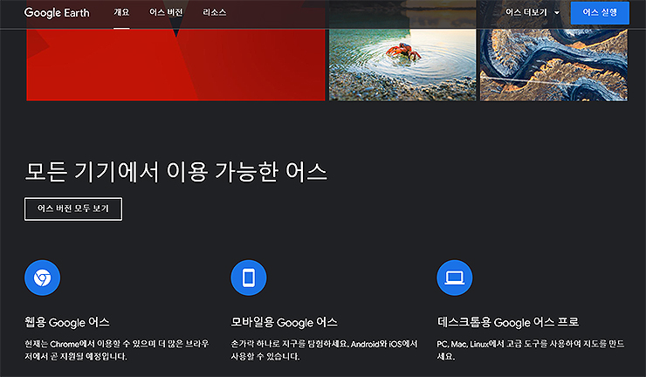
Task: Open the red crab photo thumbnail
Action: (402, 65)
